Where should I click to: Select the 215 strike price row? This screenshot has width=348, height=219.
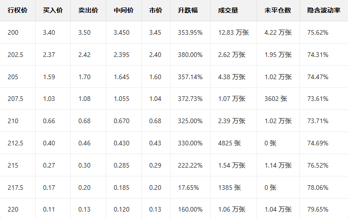pos(13,165)
